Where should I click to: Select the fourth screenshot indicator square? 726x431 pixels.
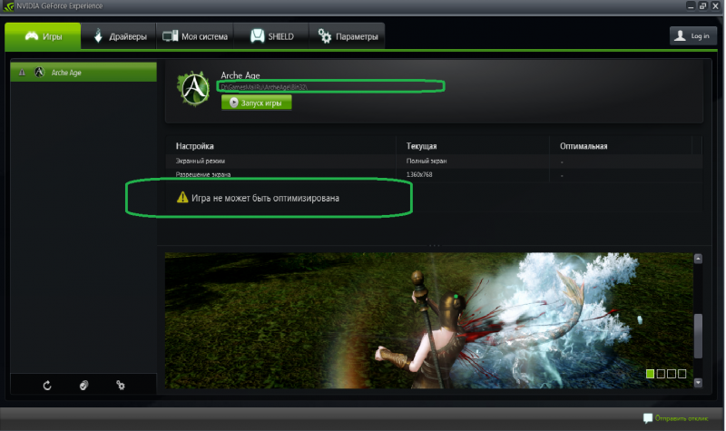coord(682,374)
